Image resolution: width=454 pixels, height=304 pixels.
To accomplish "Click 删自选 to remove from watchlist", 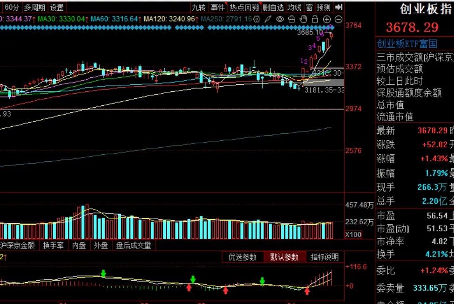I will [x=273, y=7].
